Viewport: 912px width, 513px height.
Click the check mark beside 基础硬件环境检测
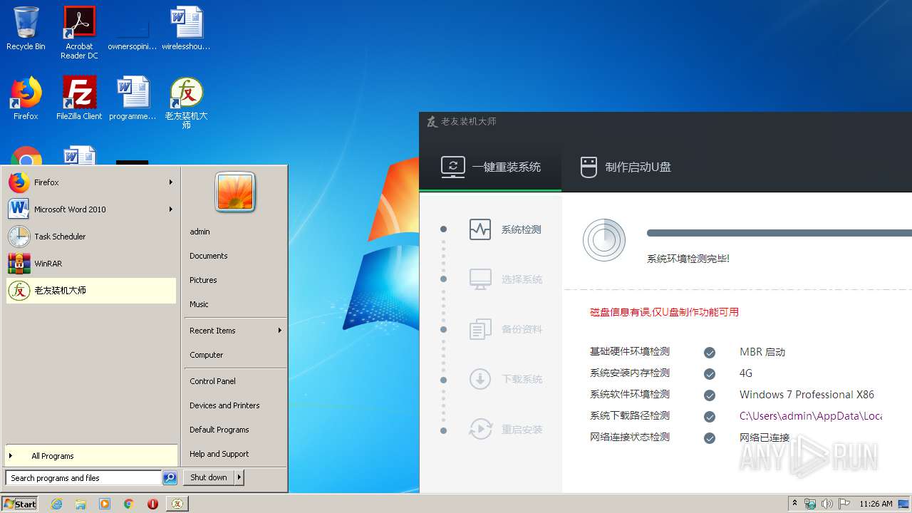[710, 353]
